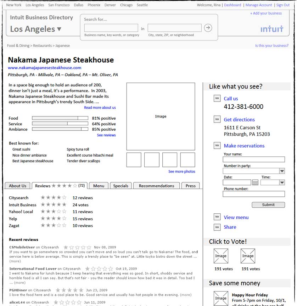Viewport: 297px width, 306px height.
Task: Click the Phone number input field
Action: (254, 194)
